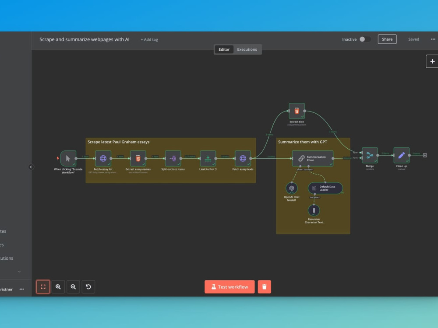Viewport: 438px width, 328px height.
Task: Click the fit-to-view canvas button
Action: (x=43, y=287)
